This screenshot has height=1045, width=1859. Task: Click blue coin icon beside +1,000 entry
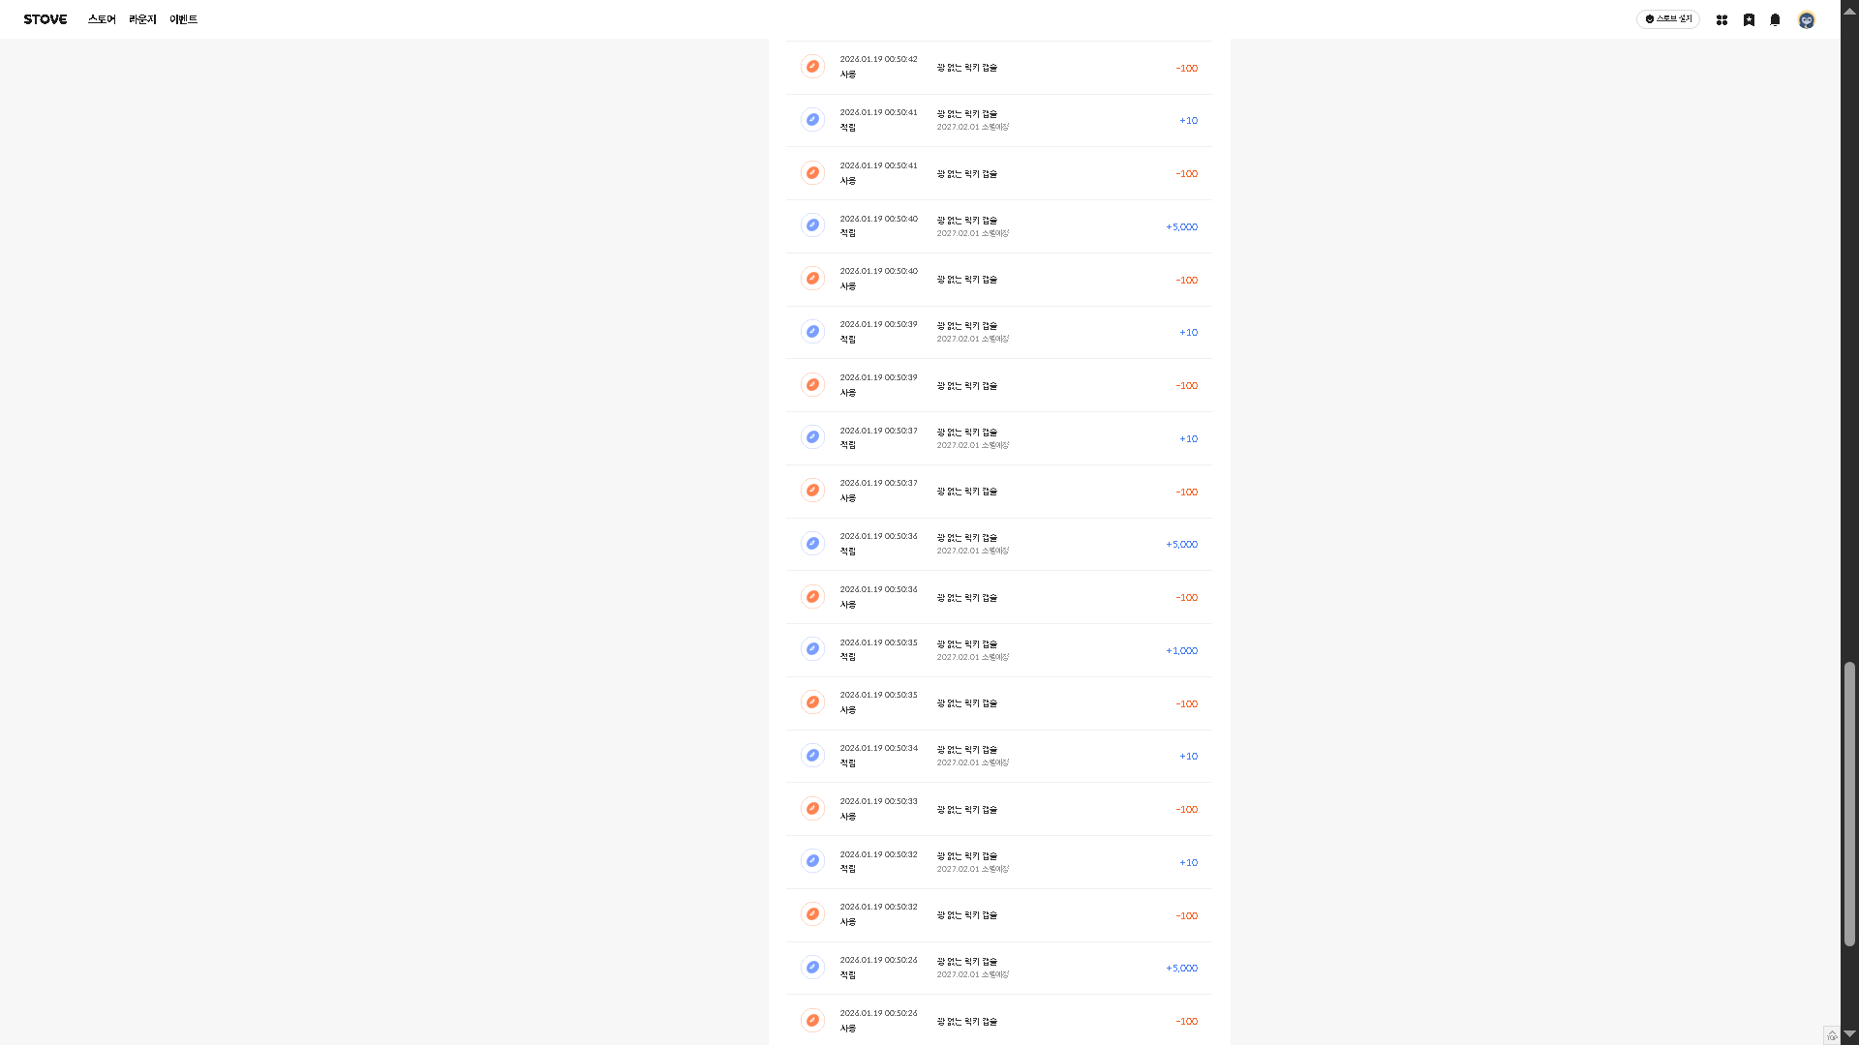tap(812, 649)
